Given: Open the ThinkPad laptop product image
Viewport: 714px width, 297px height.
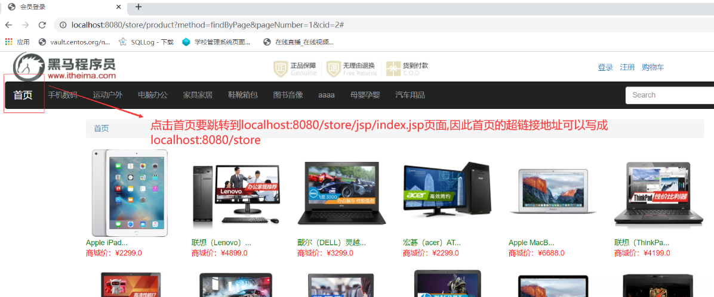Looking at the screenshot, I should point(658,193).
